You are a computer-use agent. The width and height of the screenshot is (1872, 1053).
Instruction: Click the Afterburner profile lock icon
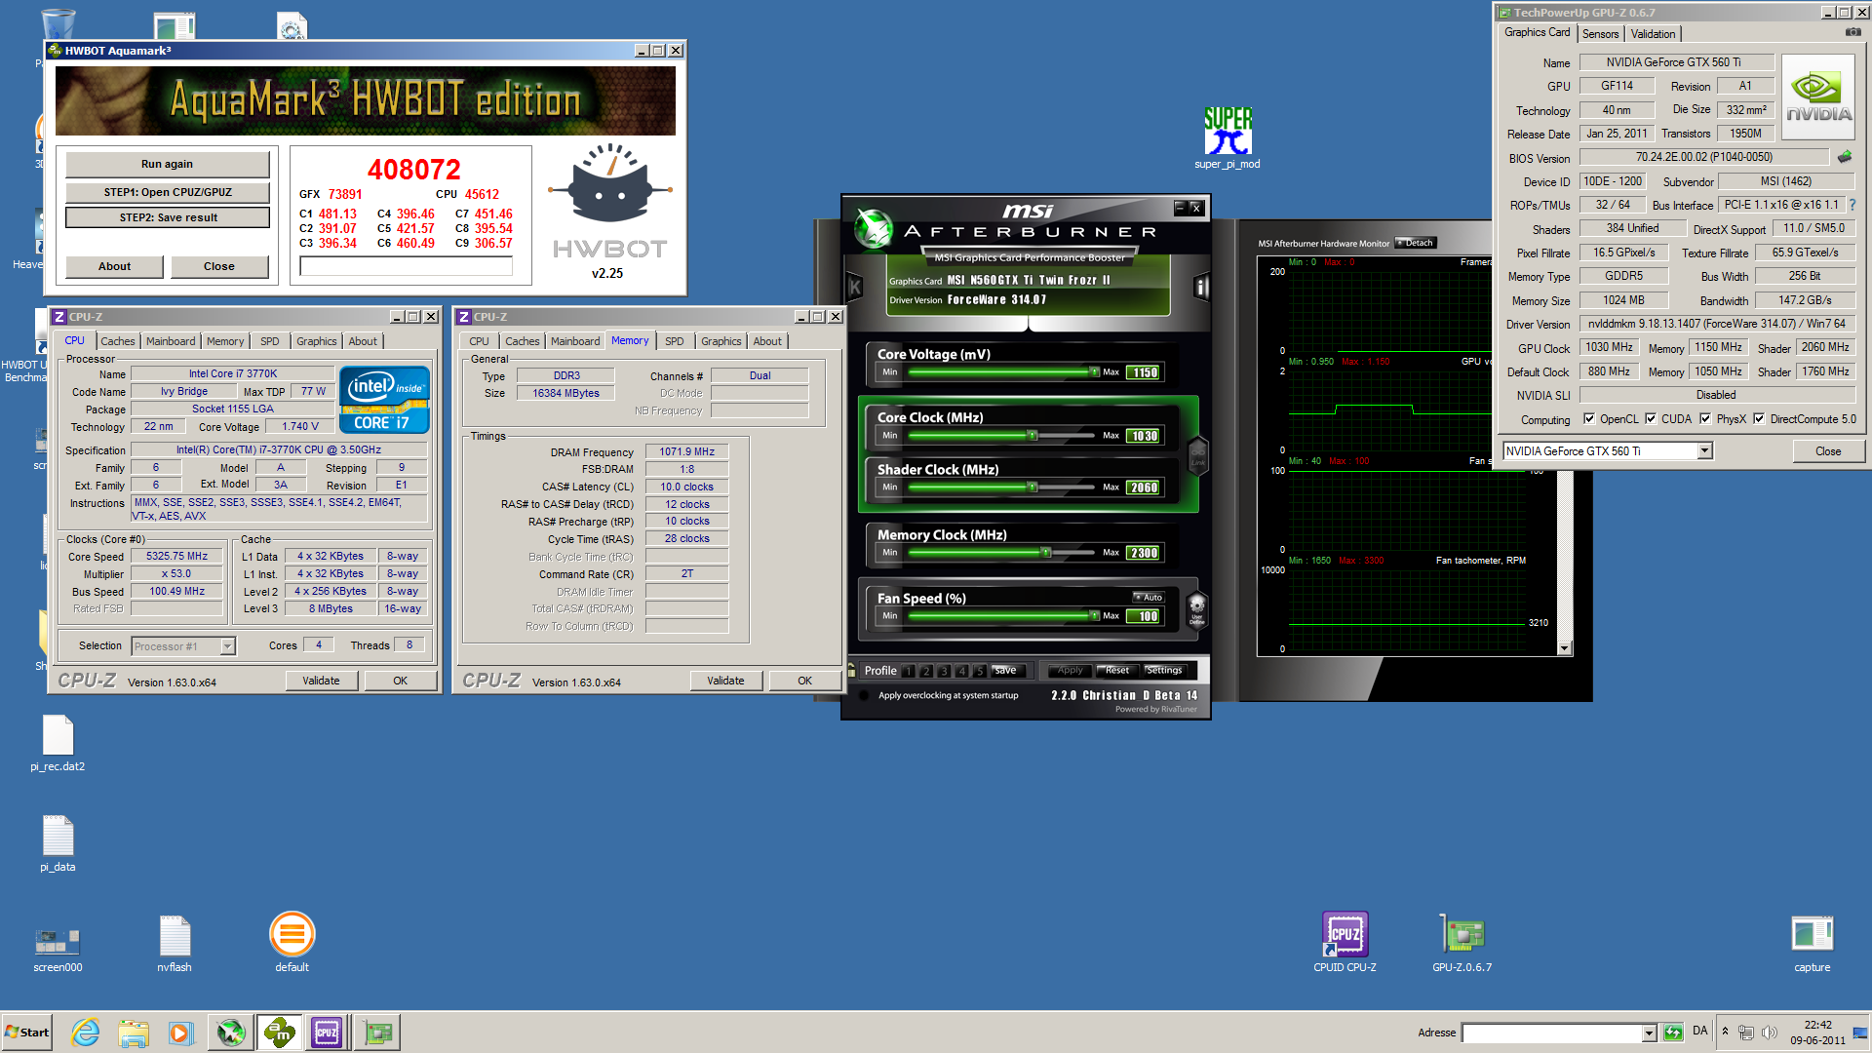point(852,670)
